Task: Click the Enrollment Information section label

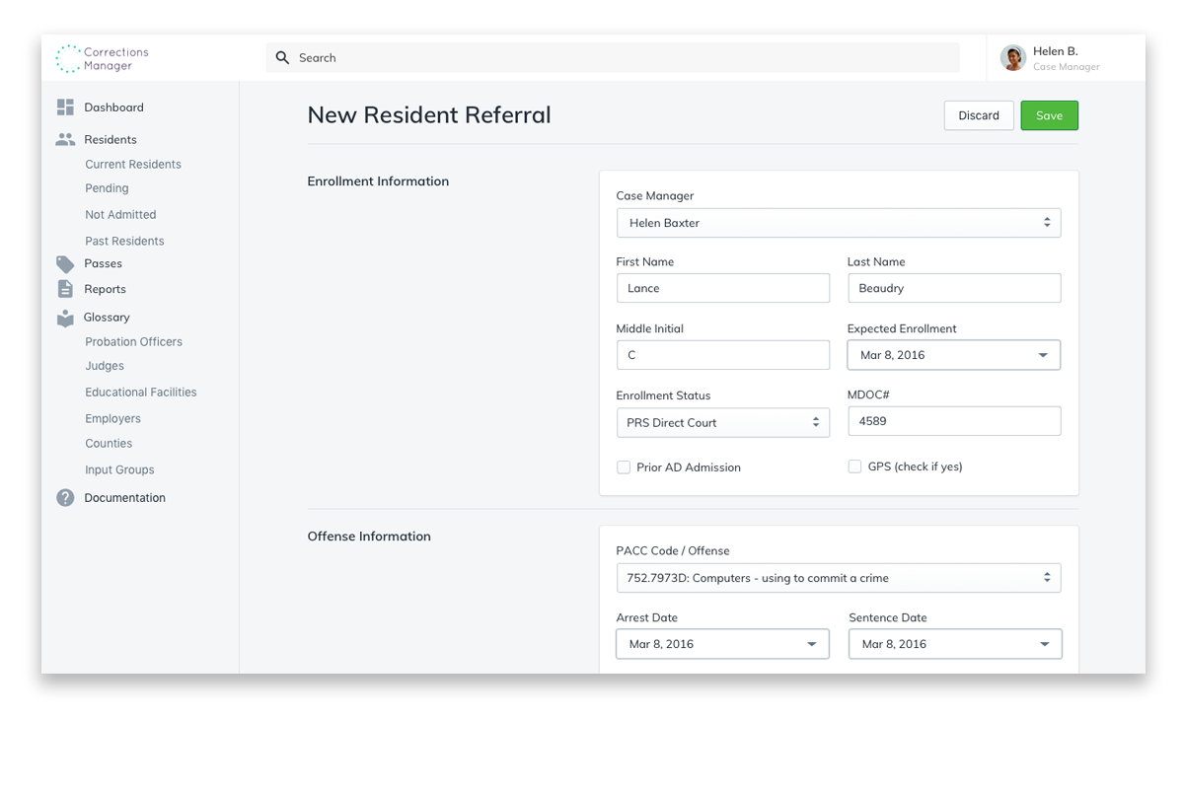Action: 378,181
